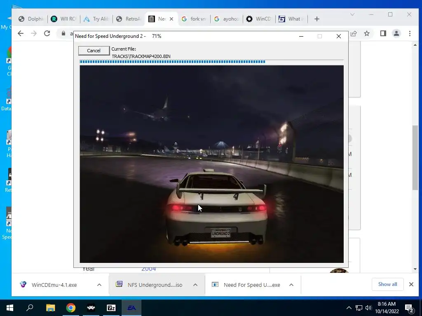Select the fork vn Google tab
The image size is (422, 316).
(194, 19)
